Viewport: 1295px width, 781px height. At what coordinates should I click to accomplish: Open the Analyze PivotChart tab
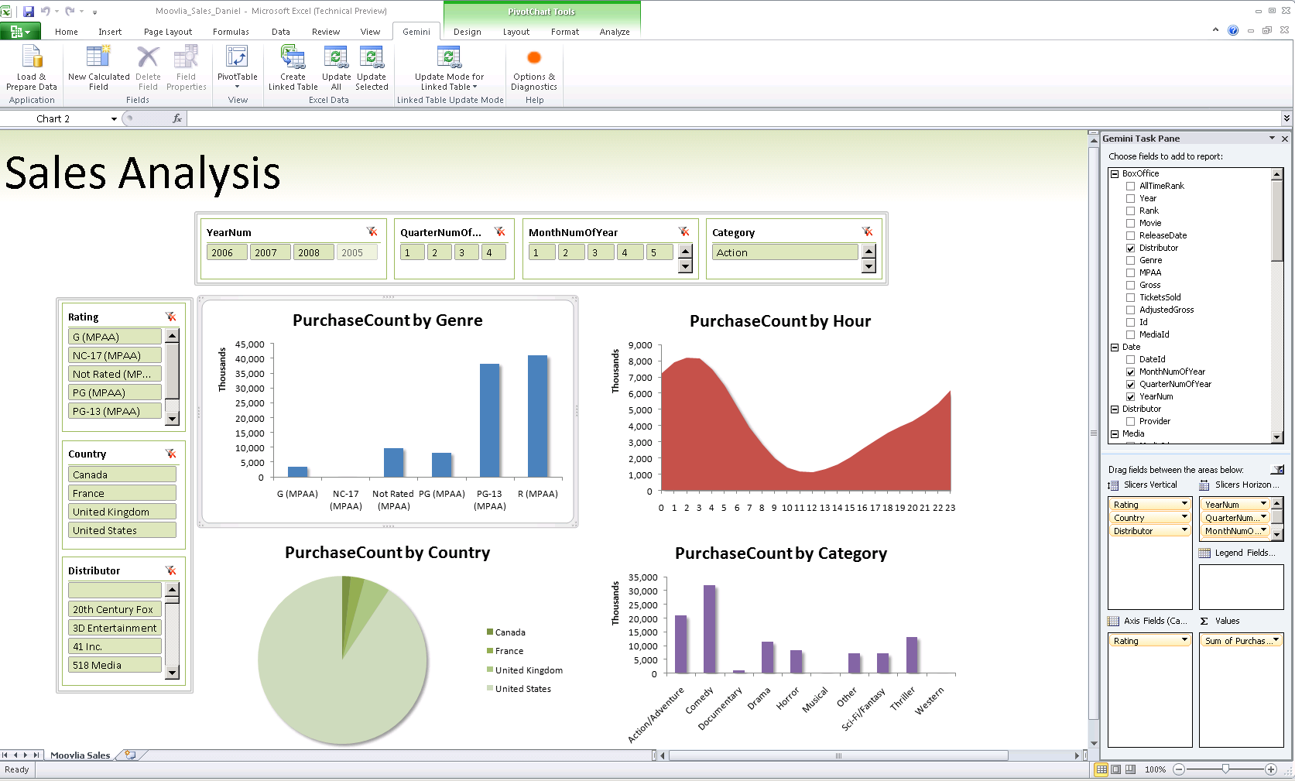click(615, 32)
